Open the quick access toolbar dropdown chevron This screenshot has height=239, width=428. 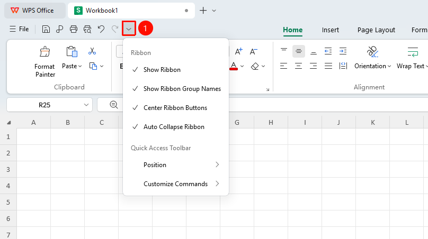pos(129,29)
